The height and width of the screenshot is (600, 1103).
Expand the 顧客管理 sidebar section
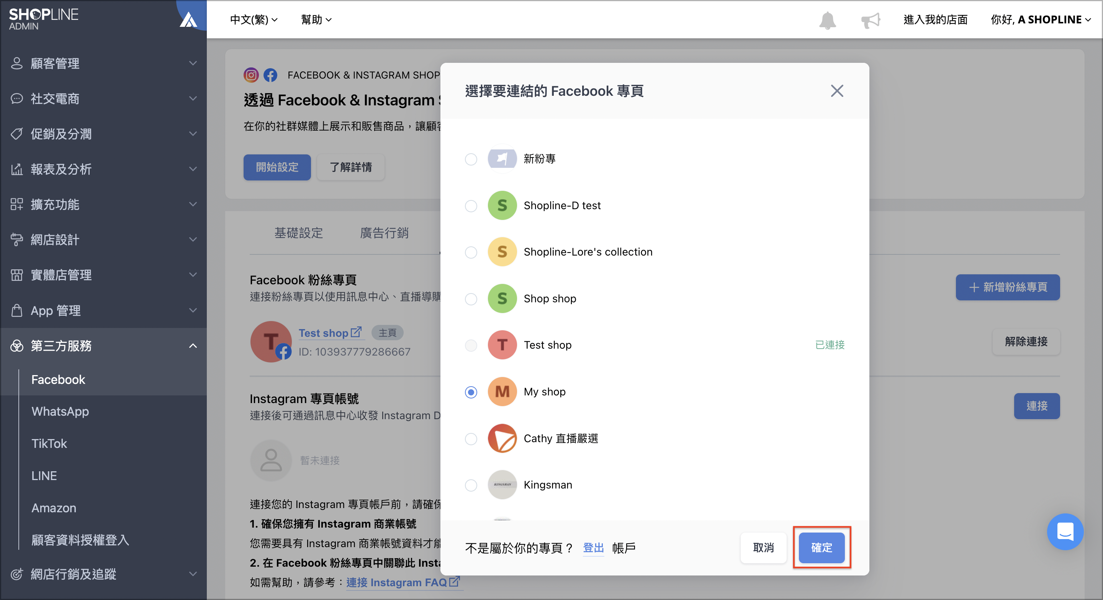pyautogui.click(x=103, y=63)
